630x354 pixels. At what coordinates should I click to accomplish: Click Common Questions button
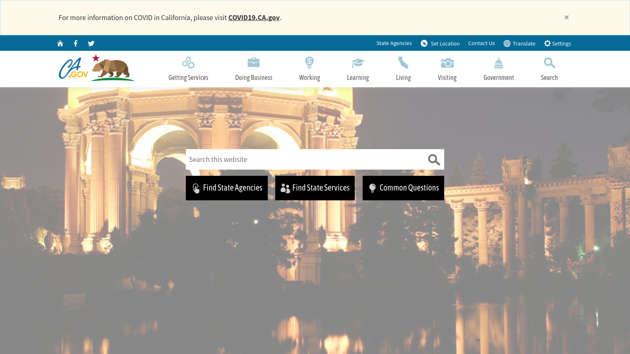(x=403, y=188)
